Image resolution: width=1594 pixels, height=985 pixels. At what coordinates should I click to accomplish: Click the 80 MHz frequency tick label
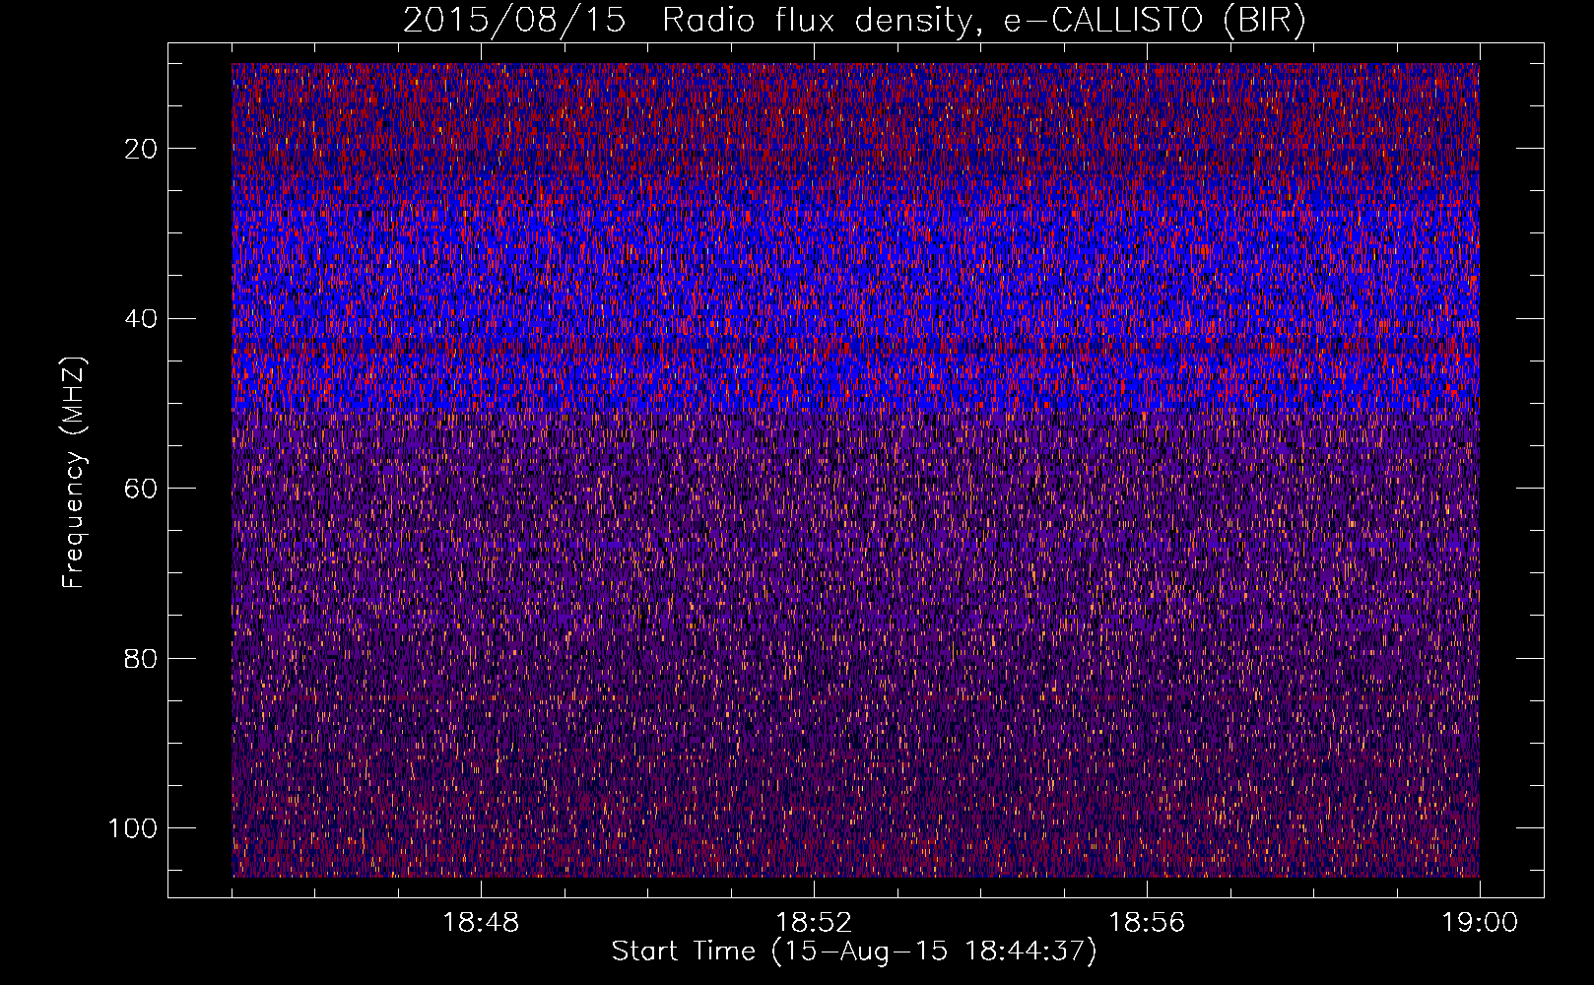pyautogui.click(x=141, y=658)
